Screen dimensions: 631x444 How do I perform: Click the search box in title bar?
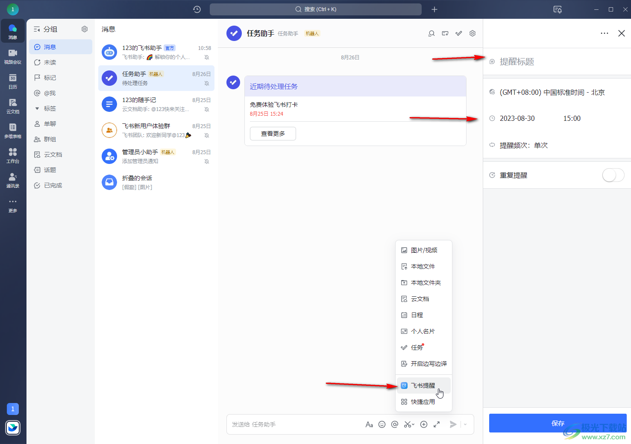click(315, 9)
